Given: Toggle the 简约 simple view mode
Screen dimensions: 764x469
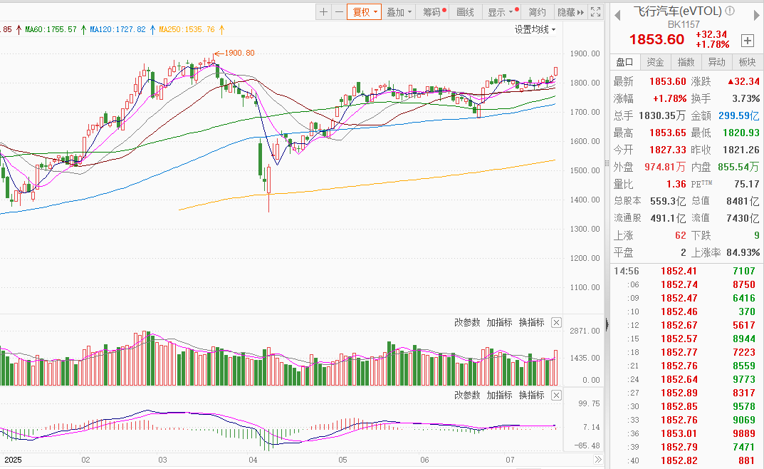Looking at the screenshot, I should click(537, 12).
